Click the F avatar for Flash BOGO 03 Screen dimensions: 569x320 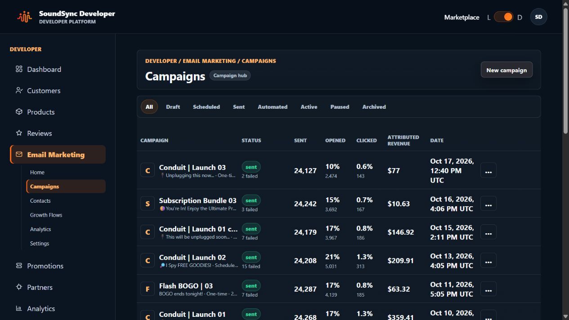[148, 289]
